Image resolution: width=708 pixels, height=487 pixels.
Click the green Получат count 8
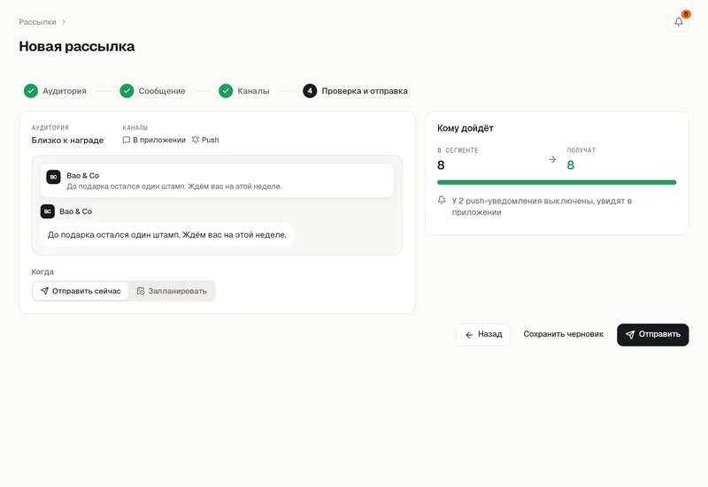[571, 165]
